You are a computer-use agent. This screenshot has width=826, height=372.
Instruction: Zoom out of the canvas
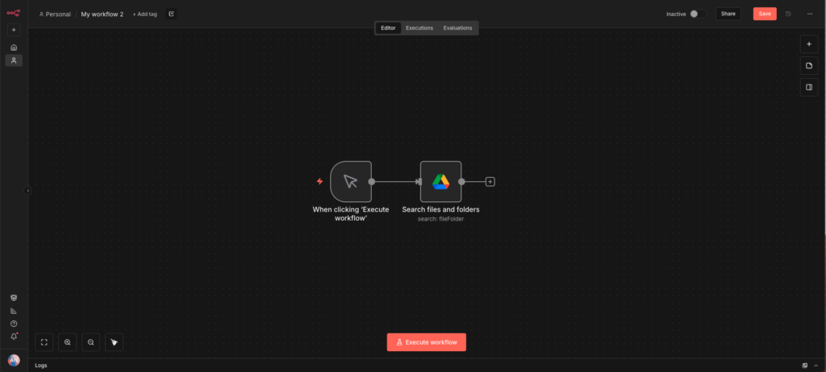tap(90, 342)
